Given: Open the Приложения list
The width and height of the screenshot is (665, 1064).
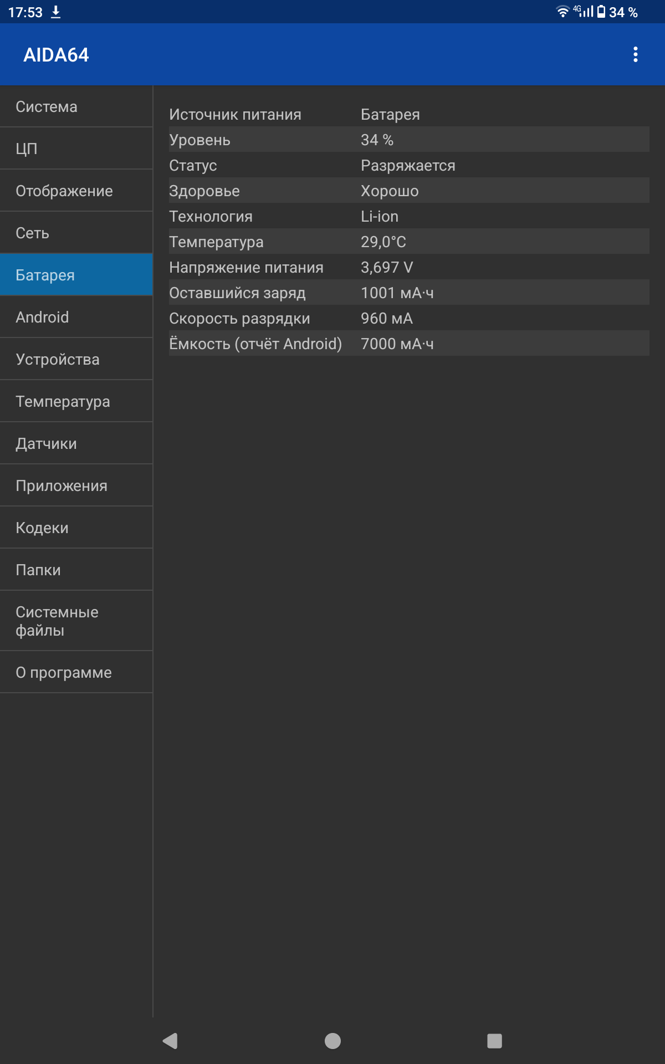Looking at the screenshot, I should tap(76, 485).
